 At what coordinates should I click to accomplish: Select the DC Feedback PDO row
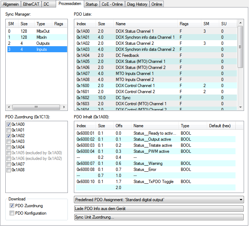point(156,55)
